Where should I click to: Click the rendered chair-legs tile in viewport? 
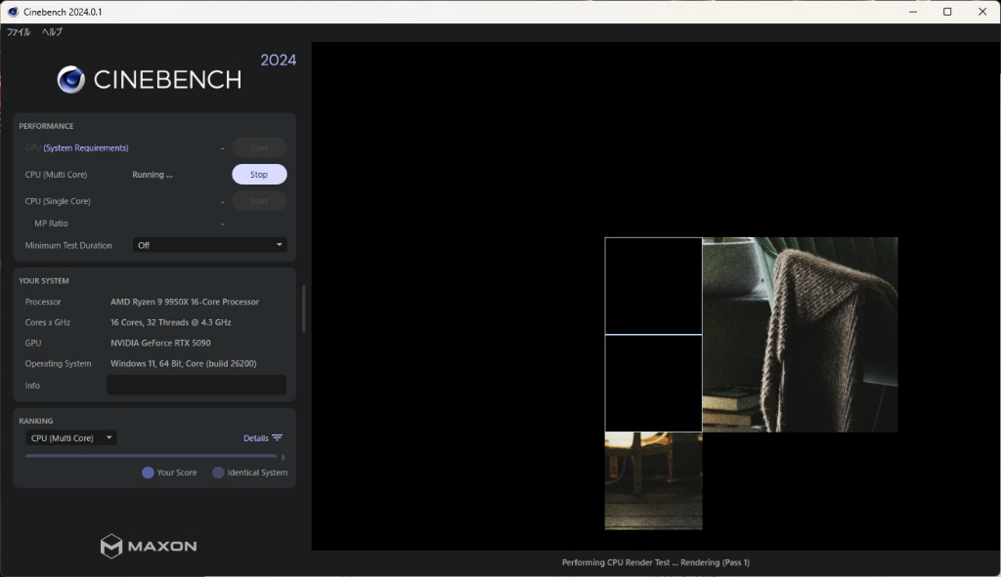pyautogui.click(x=654, y=480)
